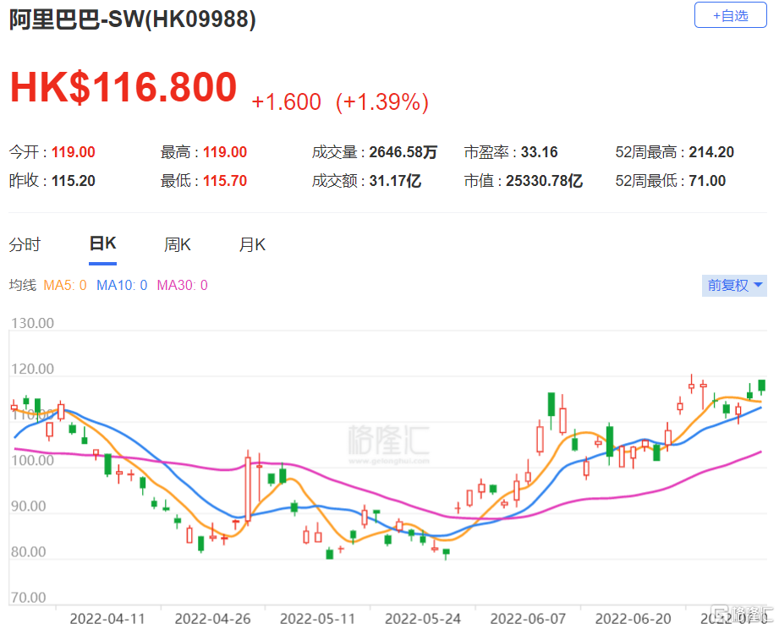Click the 今开 value 119.00
Viewport: 779px width, 629px height.
[x=74, y=152]
